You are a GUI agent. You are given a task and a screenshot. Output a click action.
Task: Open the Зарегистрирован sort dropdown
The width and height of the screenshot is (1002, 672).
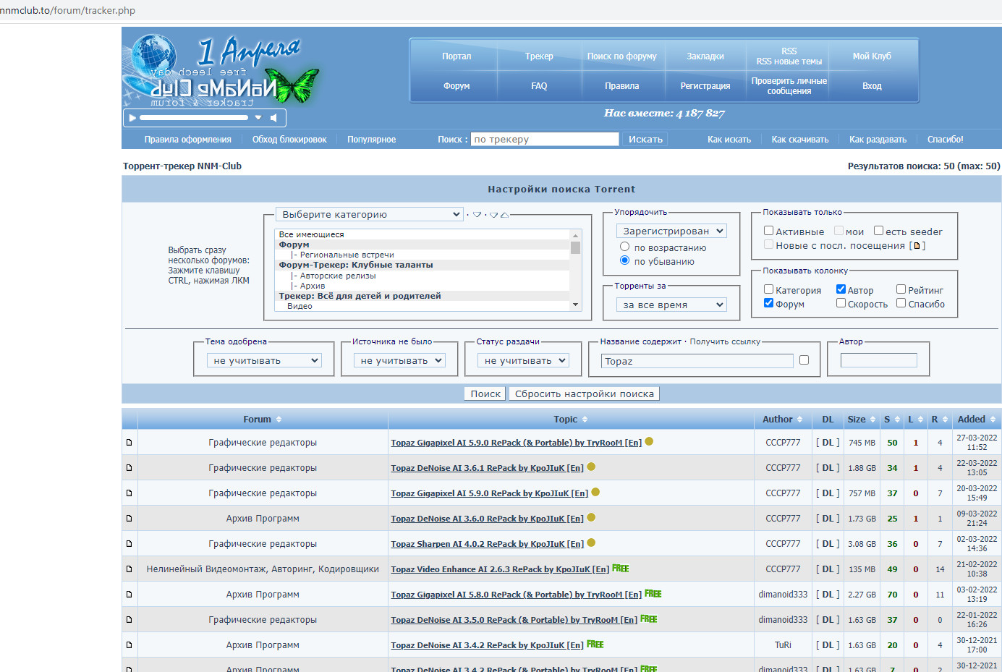671,231
